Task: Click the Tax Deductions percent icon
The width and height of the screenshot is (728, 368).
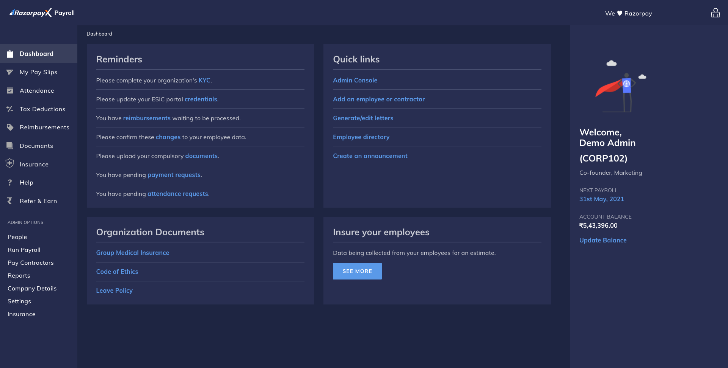Action: point(9,109)
